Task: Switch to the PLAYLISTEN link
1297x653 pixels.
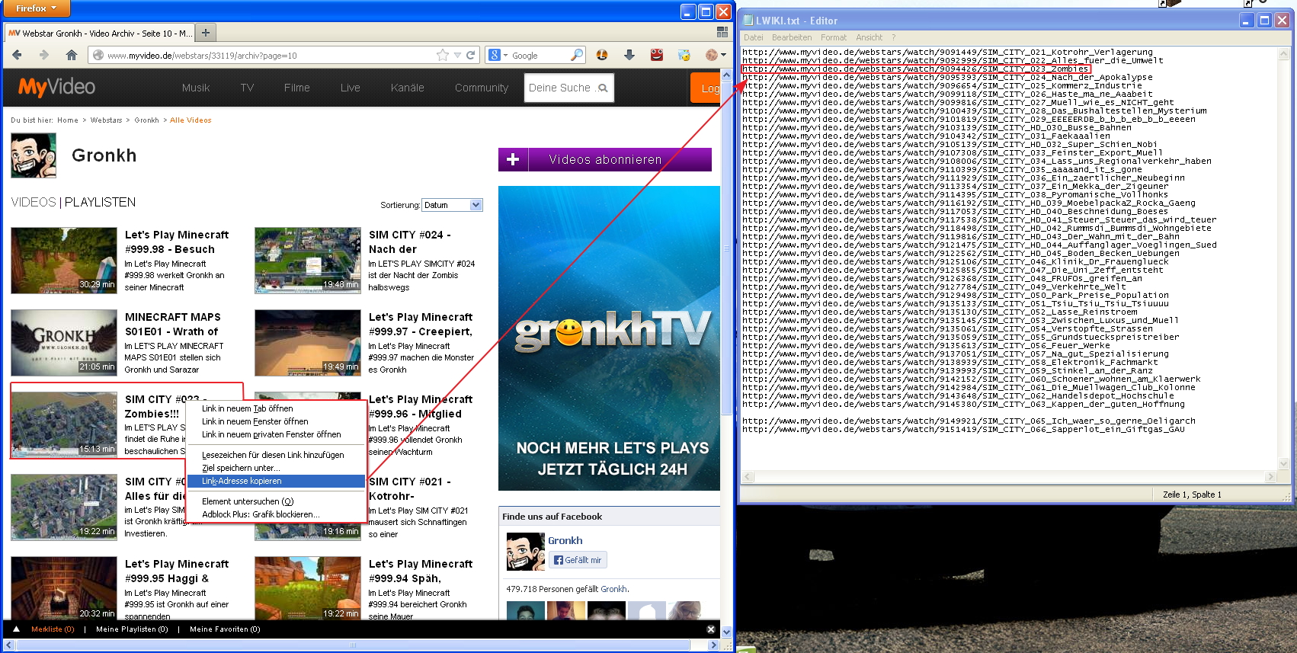Action: pyautogui.click(x=100, y=202)
